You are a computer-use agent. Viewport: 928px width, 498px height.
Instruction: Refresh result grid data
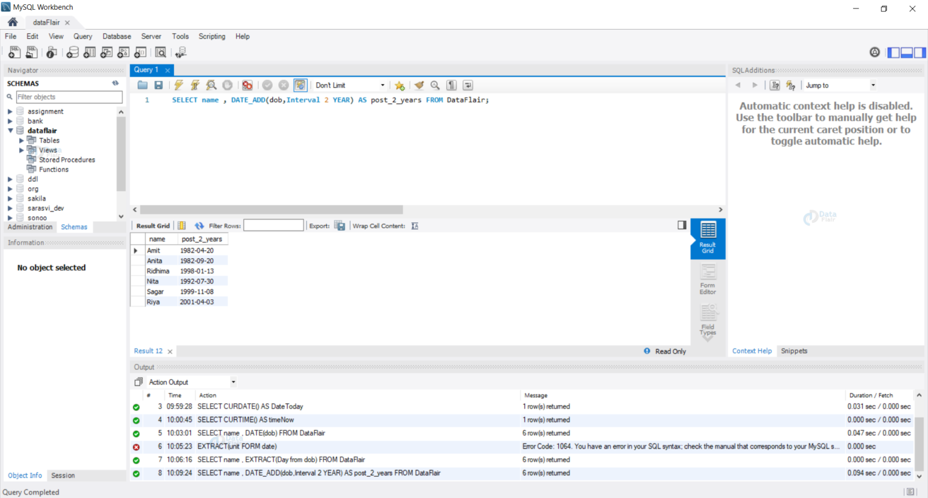199,225
